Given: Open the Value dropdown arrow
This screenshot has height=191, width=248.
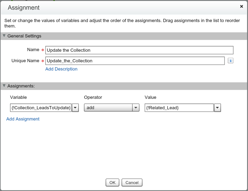Looking at the screenshot, I should click(x=217, y=108).
